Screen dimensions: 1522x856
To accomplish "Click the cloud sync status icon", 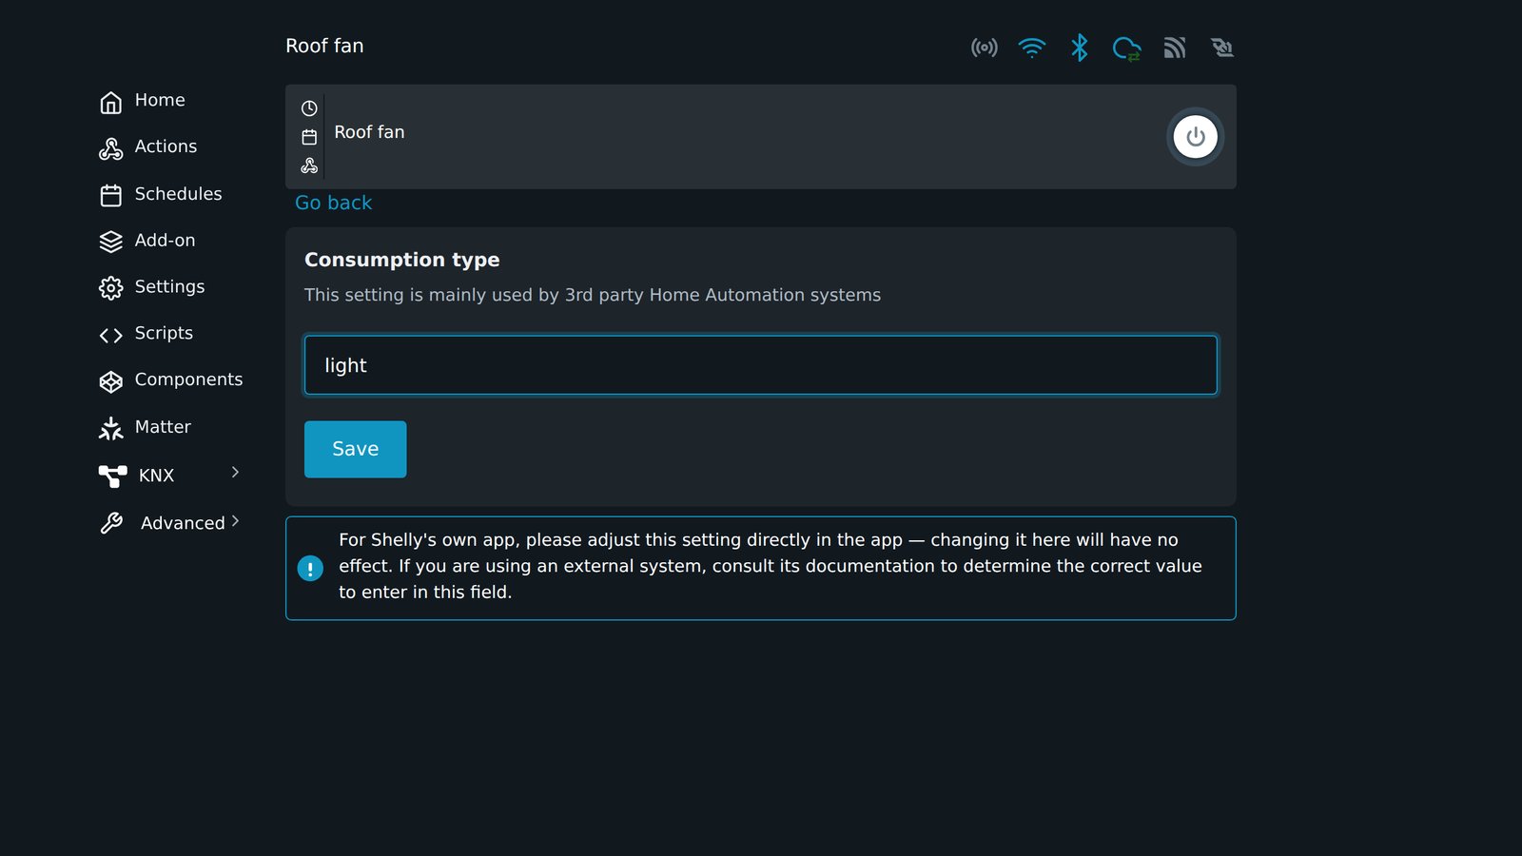I will pos(1126,49).
